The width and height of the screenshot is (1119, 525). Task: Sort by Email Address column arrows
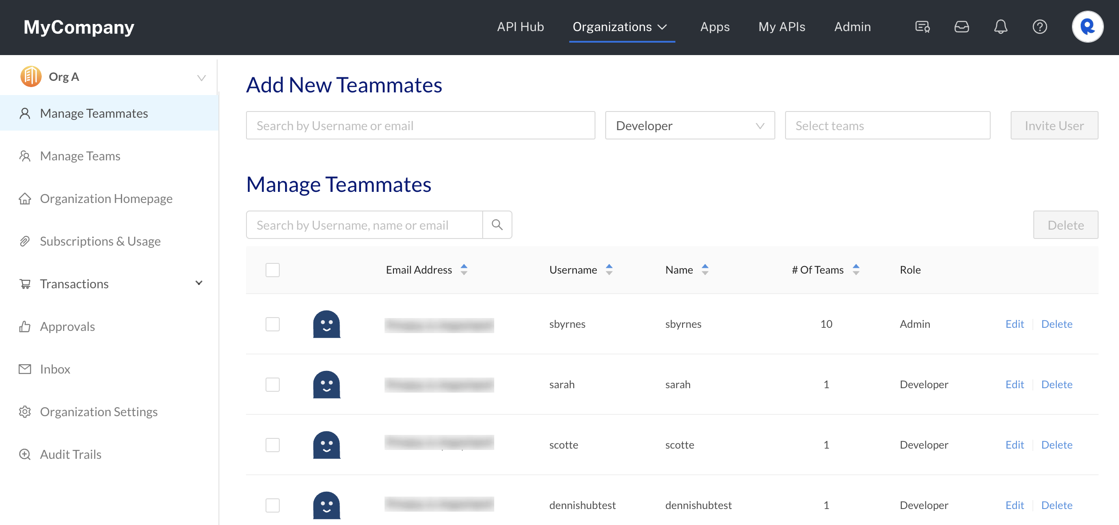(464, 270)
